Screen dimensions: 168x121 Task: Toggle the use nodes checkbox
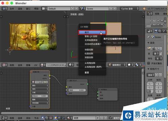point(111,118)
